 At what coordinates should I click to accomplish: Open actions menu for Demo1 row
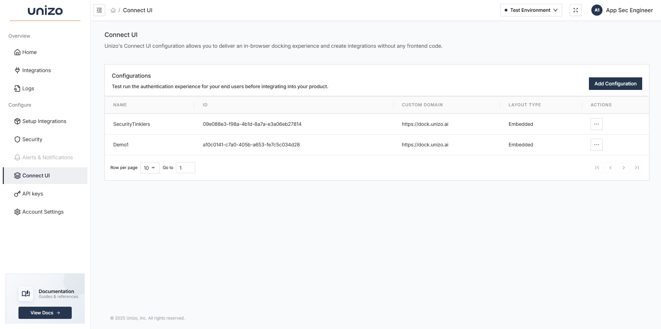pyautogui.click(x=596, y=145)
